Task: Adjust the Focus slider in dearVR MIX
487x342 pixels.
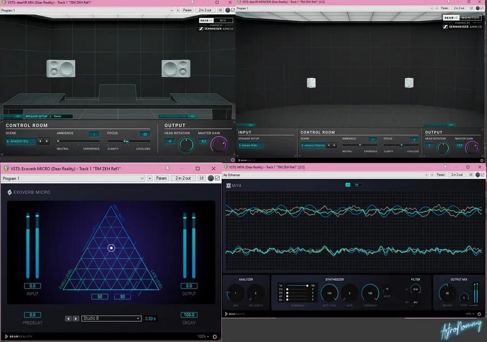Action: (x=129, y=141)
